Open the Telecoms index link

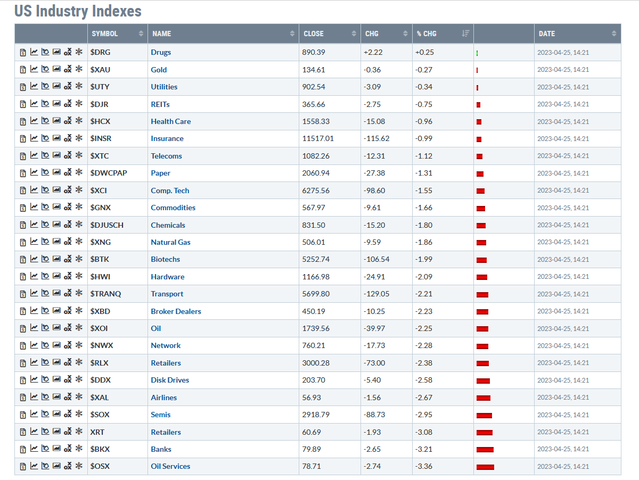[x=166, y=156]
